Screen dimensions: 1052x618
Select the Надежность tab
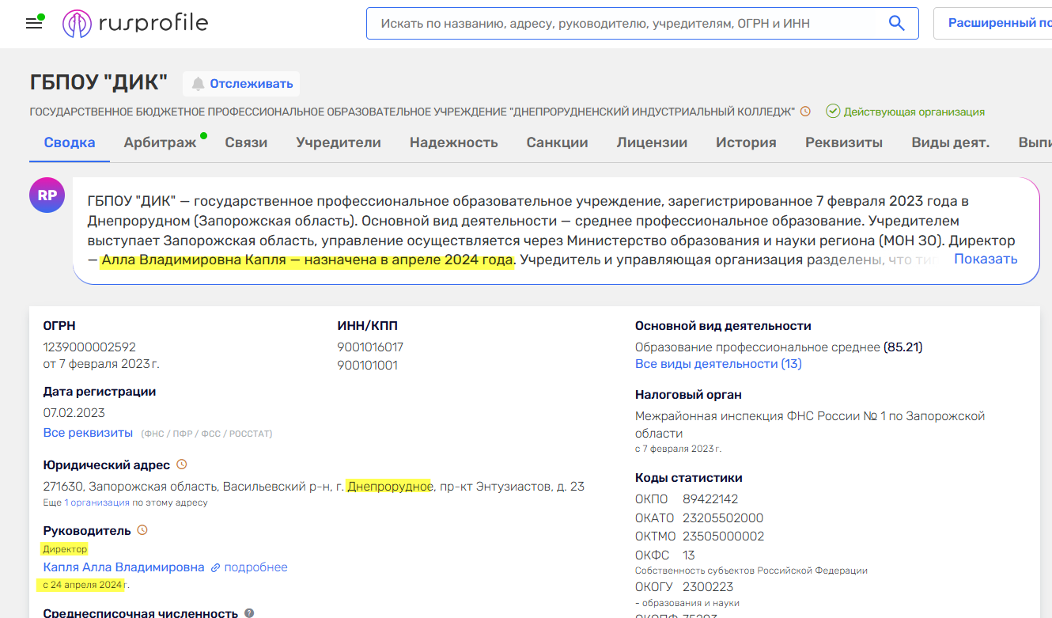point(453,143)
